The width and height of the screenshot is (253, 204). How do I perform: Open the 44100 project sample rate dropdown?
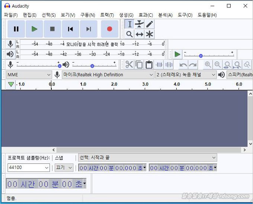point(29,168)
